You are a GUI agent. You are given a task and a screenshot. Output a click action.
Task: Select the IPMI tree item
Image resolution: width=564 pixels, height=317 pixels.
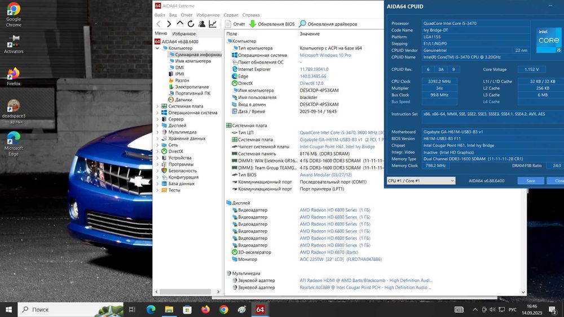point(176,74)
